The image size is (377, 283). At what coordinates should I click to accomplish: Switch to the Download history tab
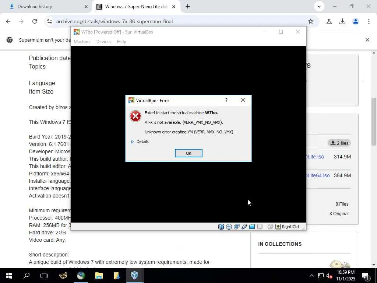click(46, 7)
